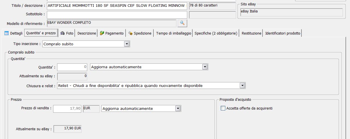Click the Titolo / descrizione text field
This screenshot has height=139, width=350.
(116, 6)
